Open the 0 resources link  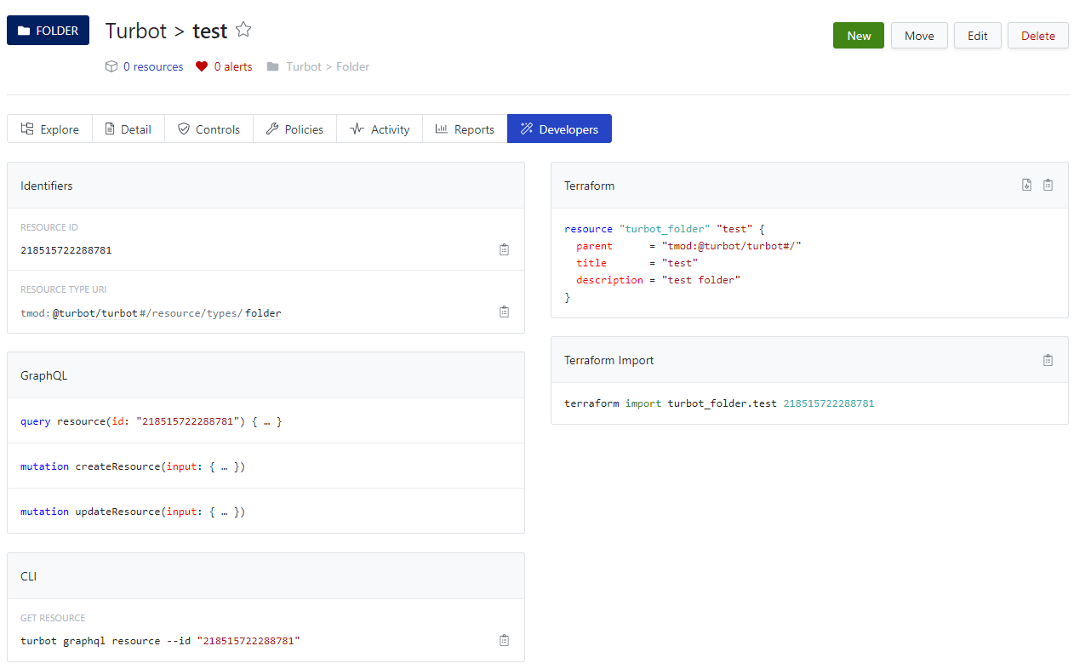click(153, 66)
